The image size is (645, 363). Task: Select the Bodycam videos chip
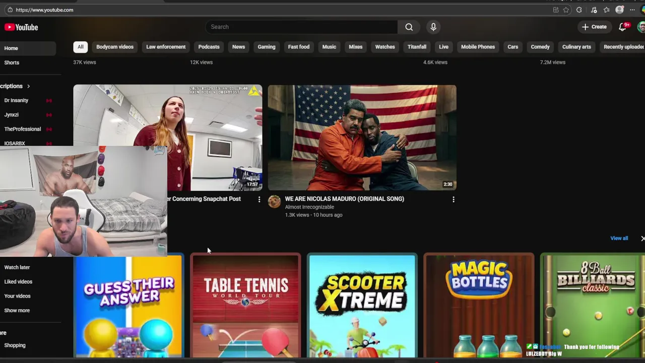115,47
